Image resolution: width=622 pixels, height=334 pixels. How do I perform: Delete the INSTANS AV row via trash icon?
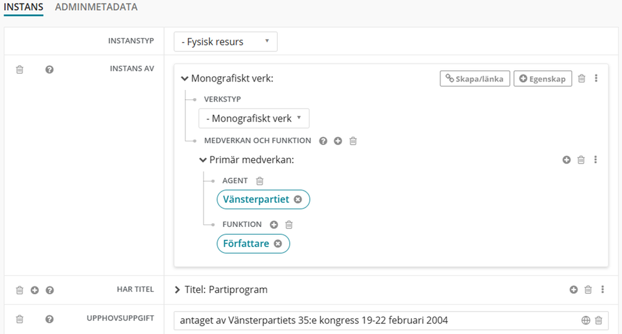(x=20, y=70)
